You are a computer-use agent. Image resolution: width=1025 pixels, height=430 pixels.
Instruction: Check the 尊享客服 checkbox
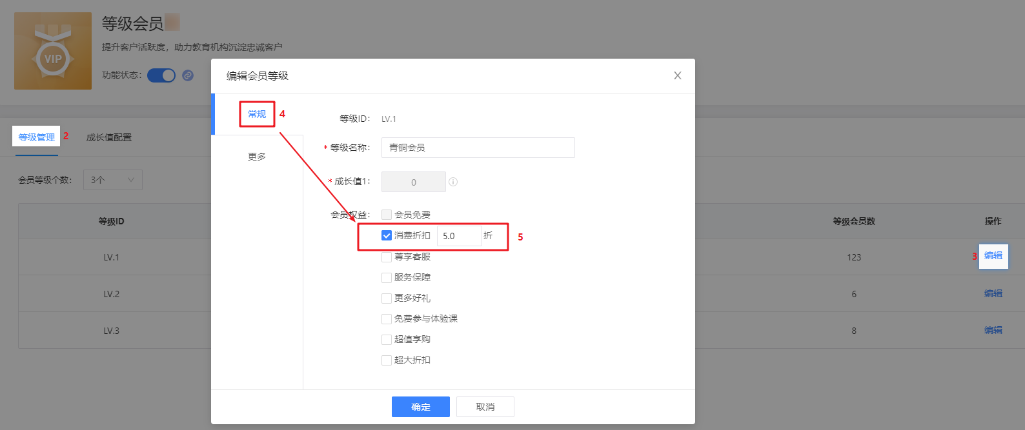(x=387, y=257)
